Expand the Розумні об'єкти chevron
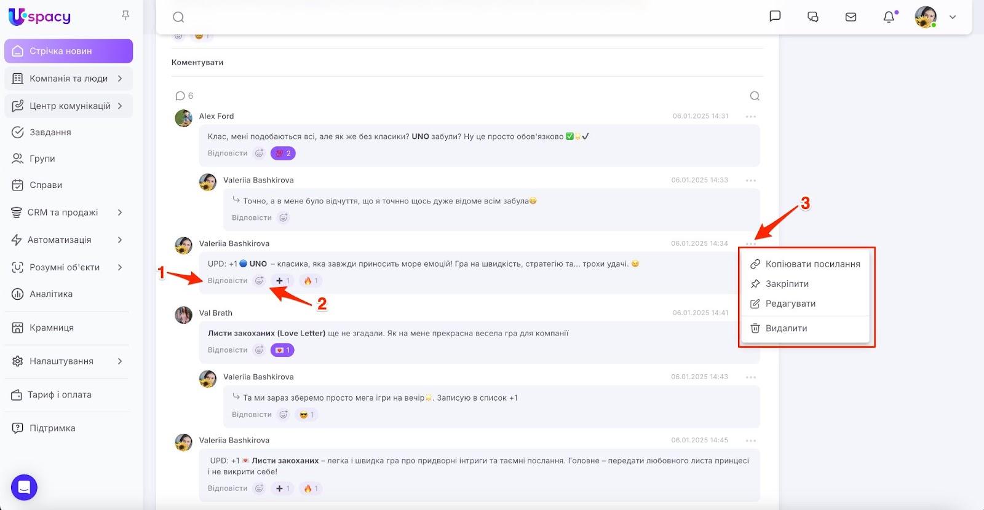Screen dimensions: 984x510 (x=120, y=267)
